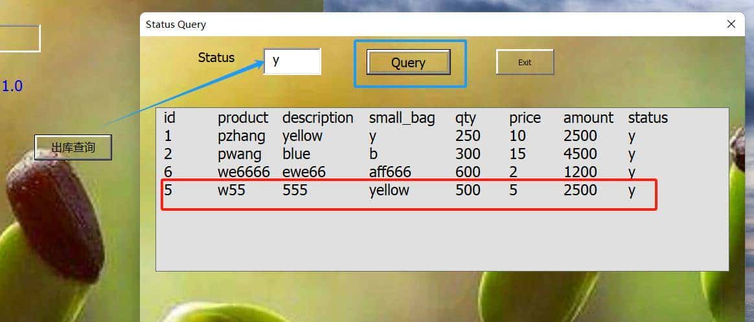
Task: Click the yellow description cell in pzhang row
Action: coord(303,137)
